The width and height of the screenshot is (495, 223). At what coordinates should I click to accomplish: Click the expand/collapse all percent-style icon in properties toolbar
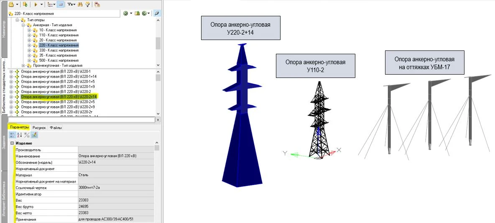[27, 135]
